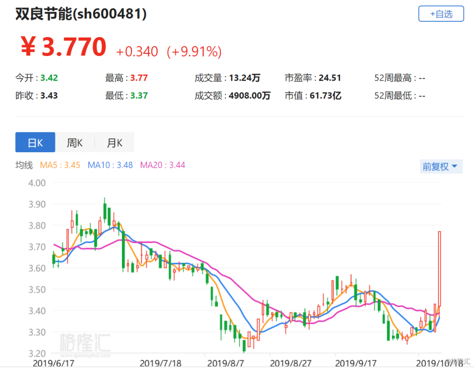The height and width of the screenshot is (368, 474).
Task: Click the 4.00 price axis label
Action: point(37,183)
